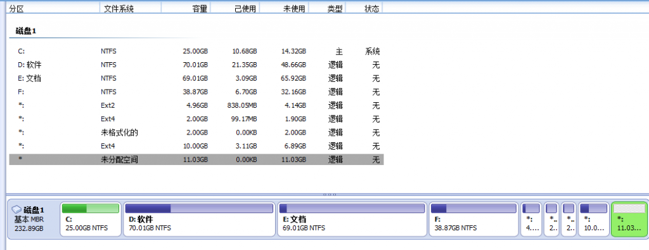The image size is (649, 250).
Task: Select the small block labeled 10.0... in the disk map
Action: tap(593, 219)
